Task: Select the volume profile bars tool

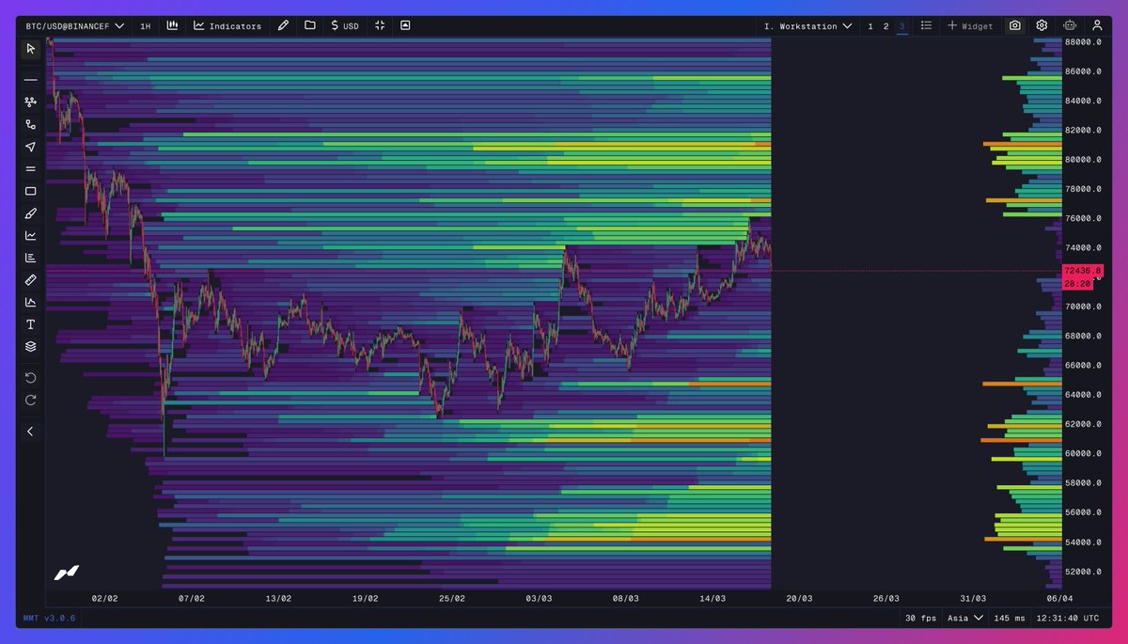Action: [30, 258]
